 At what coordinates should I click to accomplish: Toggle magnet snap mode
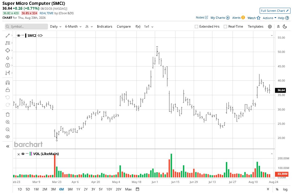tap(8, 83)
